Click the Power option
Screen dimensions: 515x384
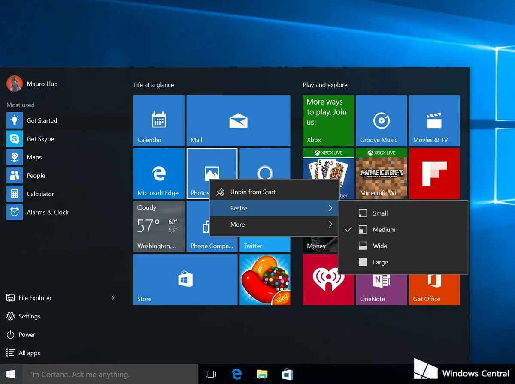27,334
